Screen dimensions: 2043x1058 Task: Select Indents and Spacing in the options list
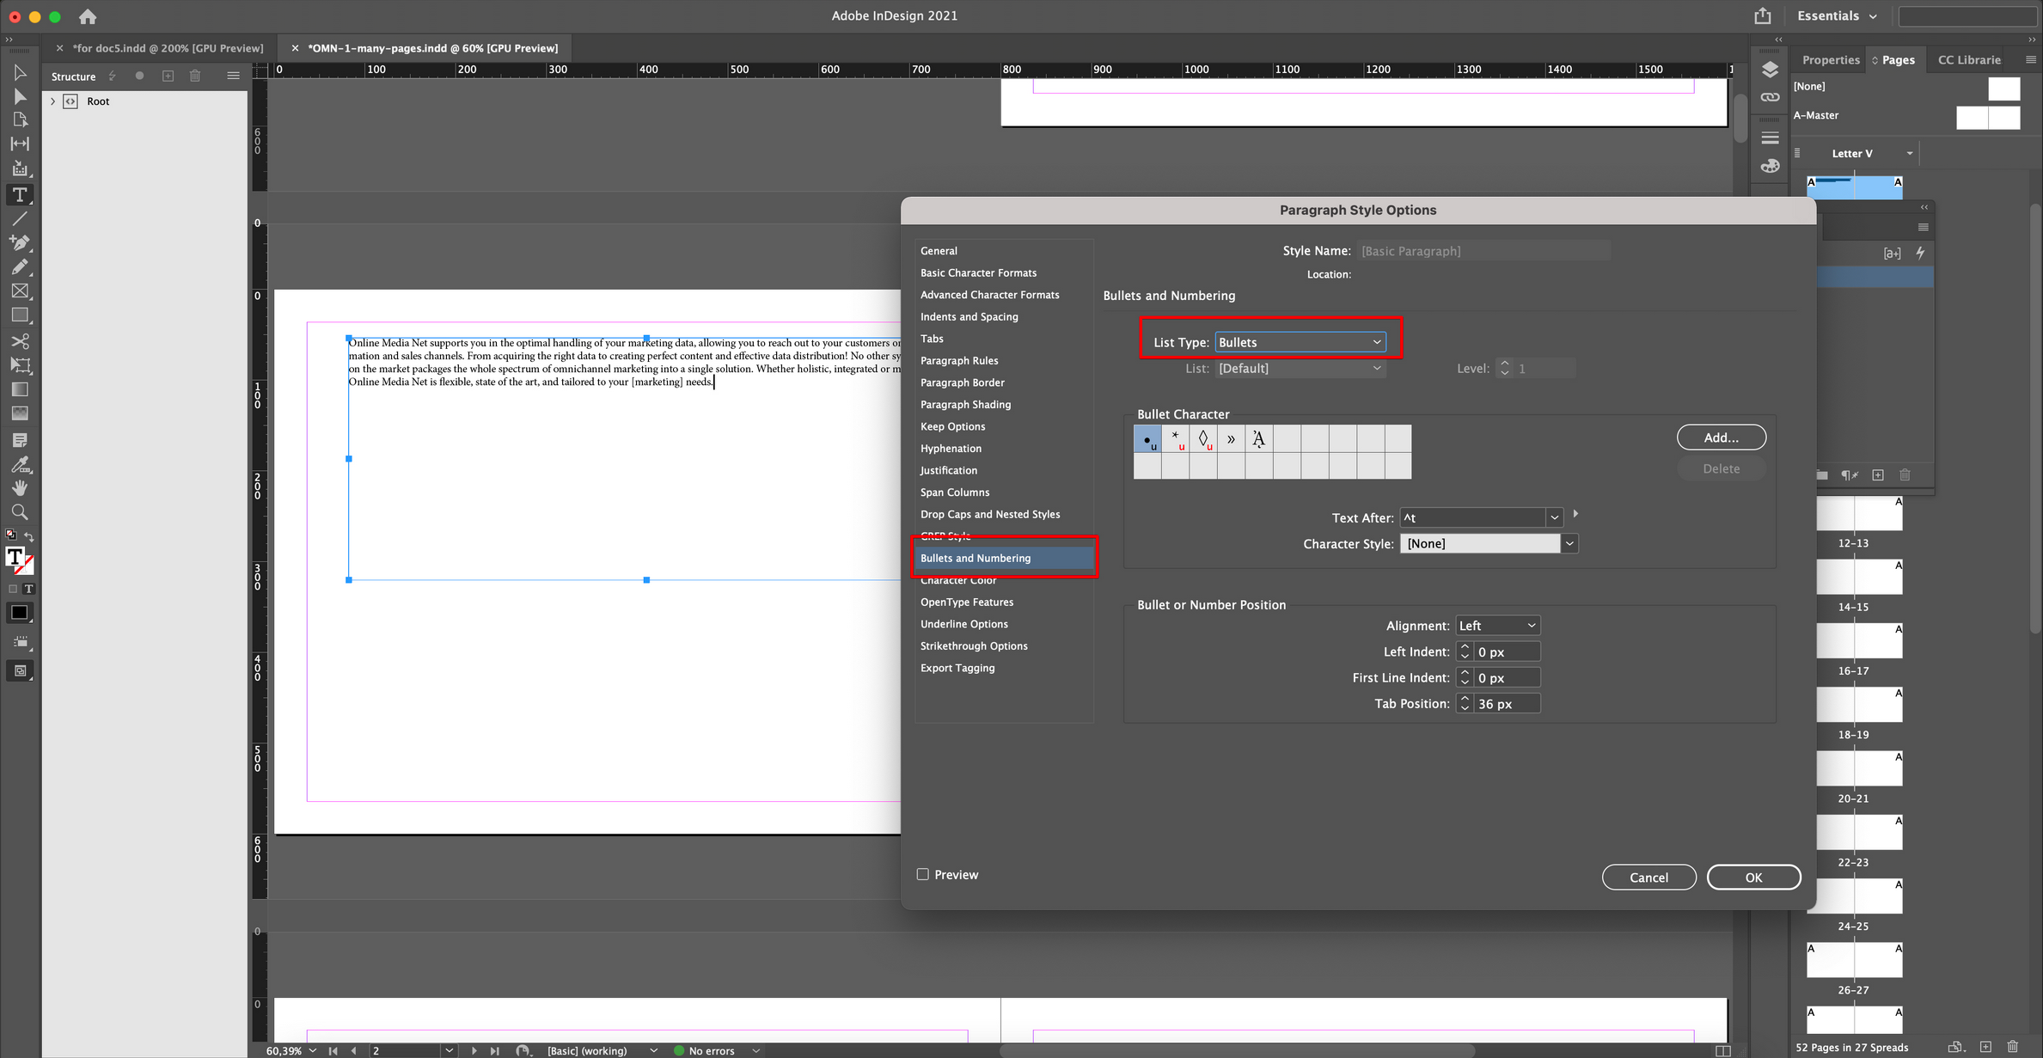click(x=969, y=316)
